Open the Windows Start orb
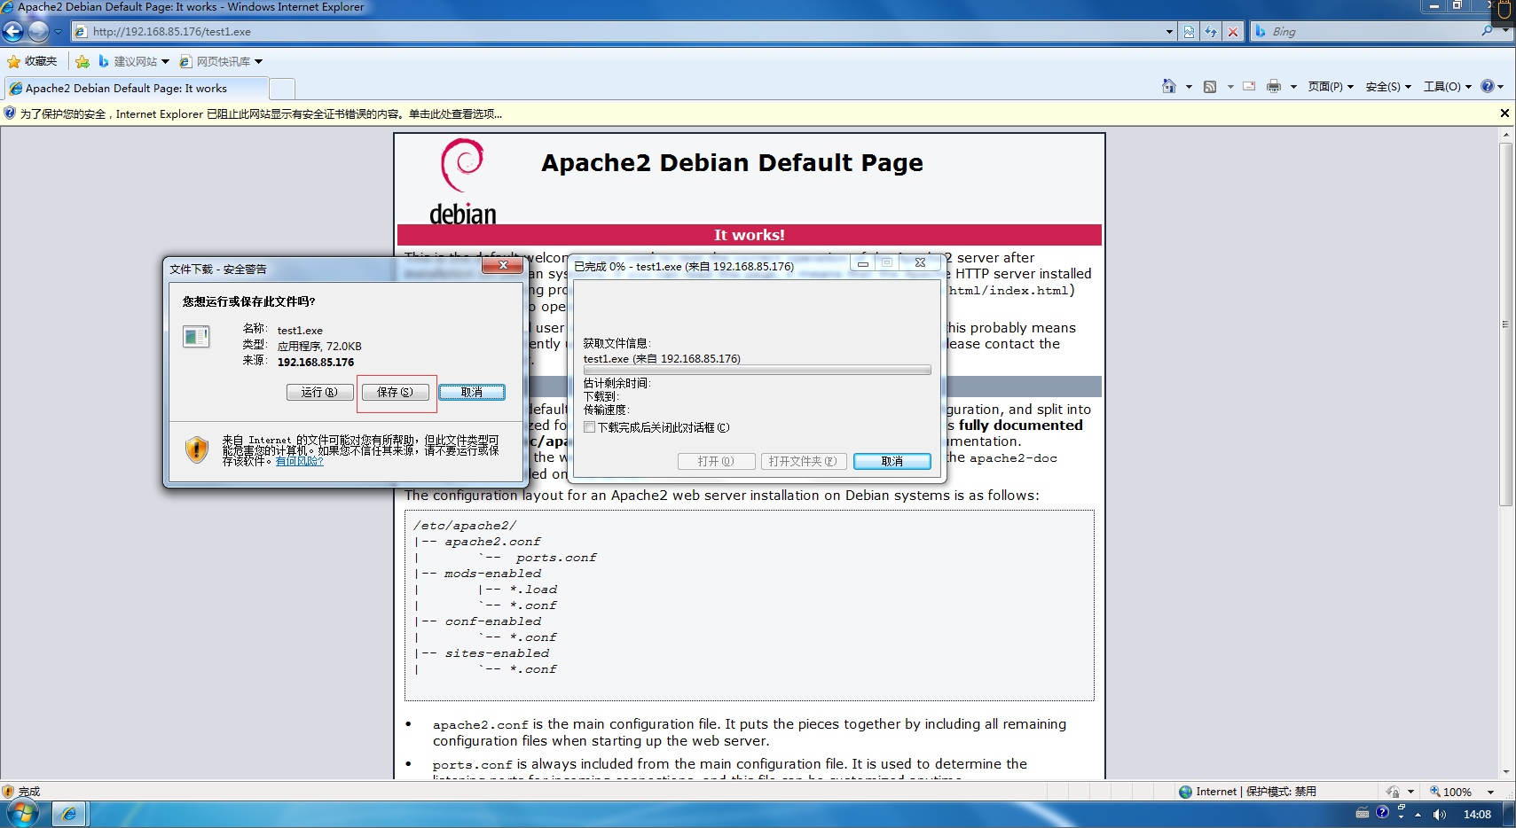The image size is (1516, 828). (23, 814)
